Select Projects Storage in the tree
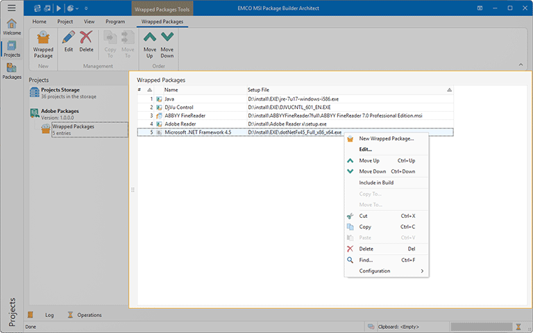The width and height of the screenshot is (533, 333). pos(60,89)
